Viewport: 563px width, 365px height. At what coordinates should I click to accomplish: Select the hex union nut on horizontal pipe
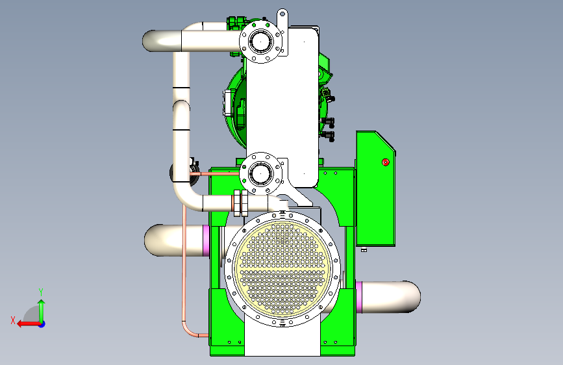(x=240, y=203)
